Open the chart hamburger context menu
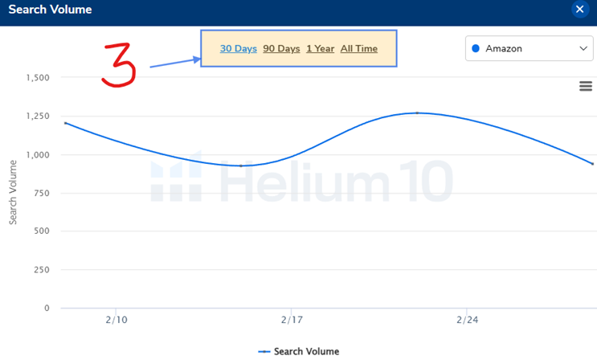The image size is (597, 364). tap(586, 86)
